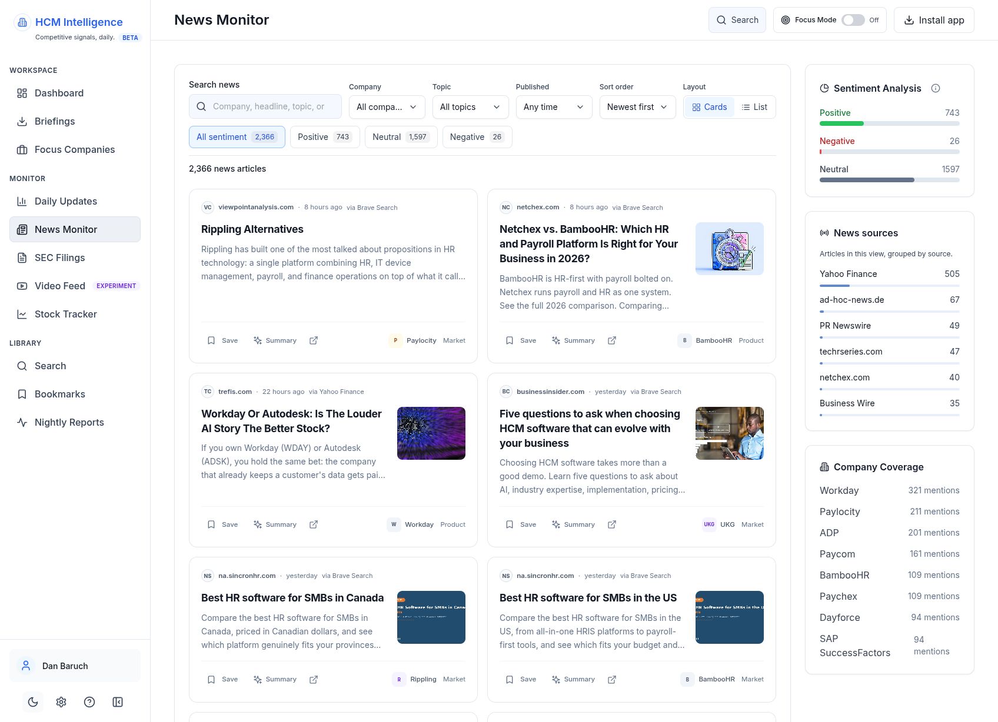Save the Rippling Alternatives article
The height and width of the screenshot is (722, 998).
[222, 340]
